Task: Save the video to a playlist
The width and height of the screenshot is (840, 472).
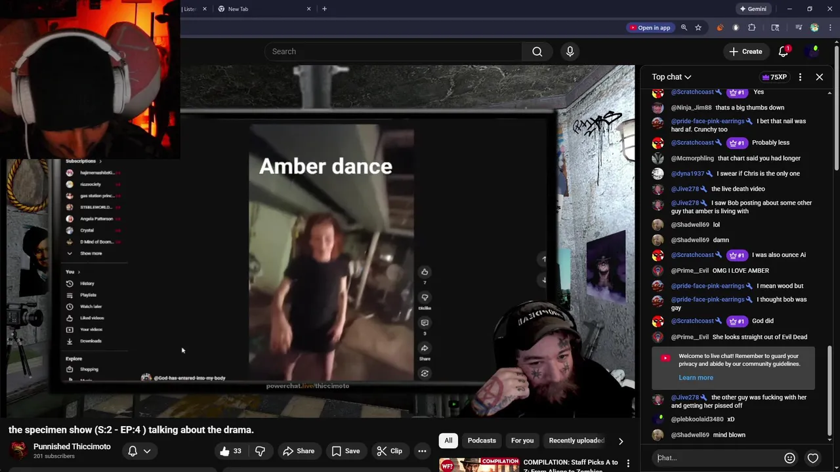Action: click(346, 451)
